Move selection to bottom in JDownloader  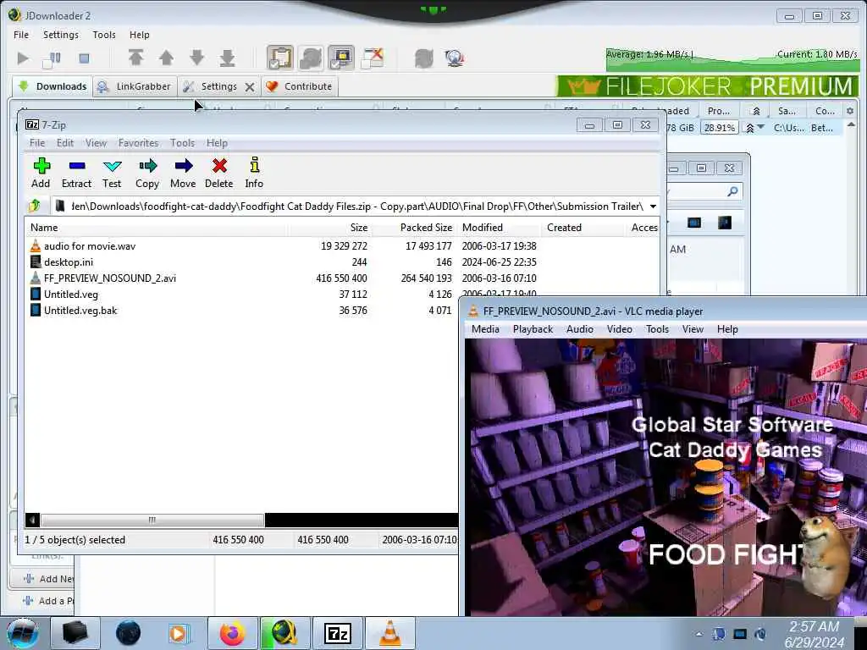(227, 58)
